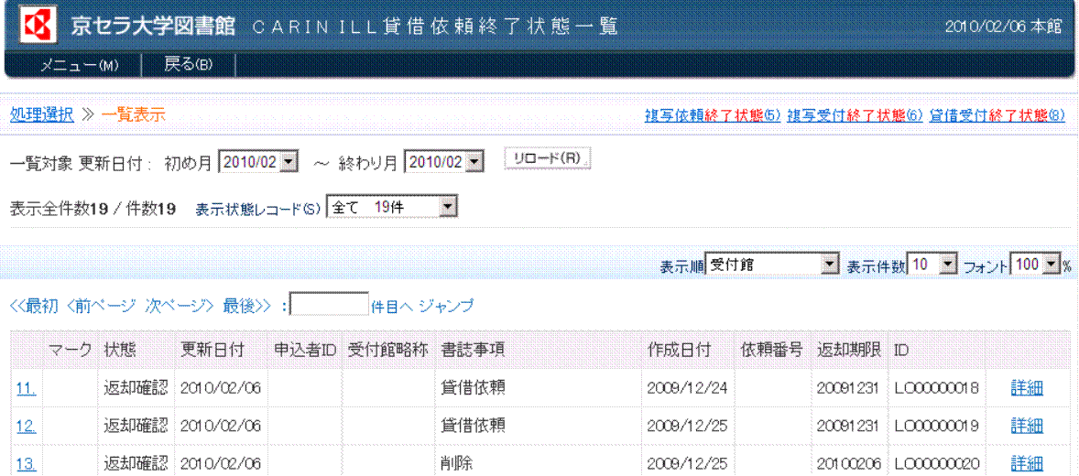Open 複写依頼終了状態(5) link
Screen dimensions: 1079x476
714,115
